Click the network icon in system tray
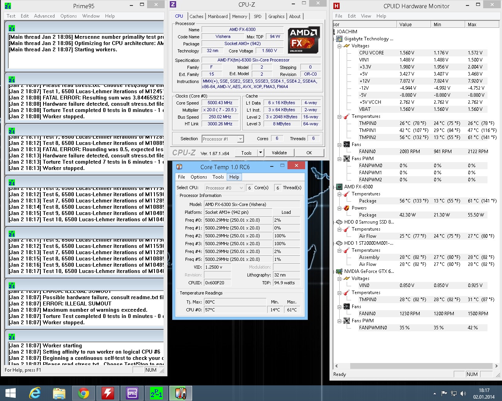This screenshot has width=502, height=401. (x=454, y=393)
